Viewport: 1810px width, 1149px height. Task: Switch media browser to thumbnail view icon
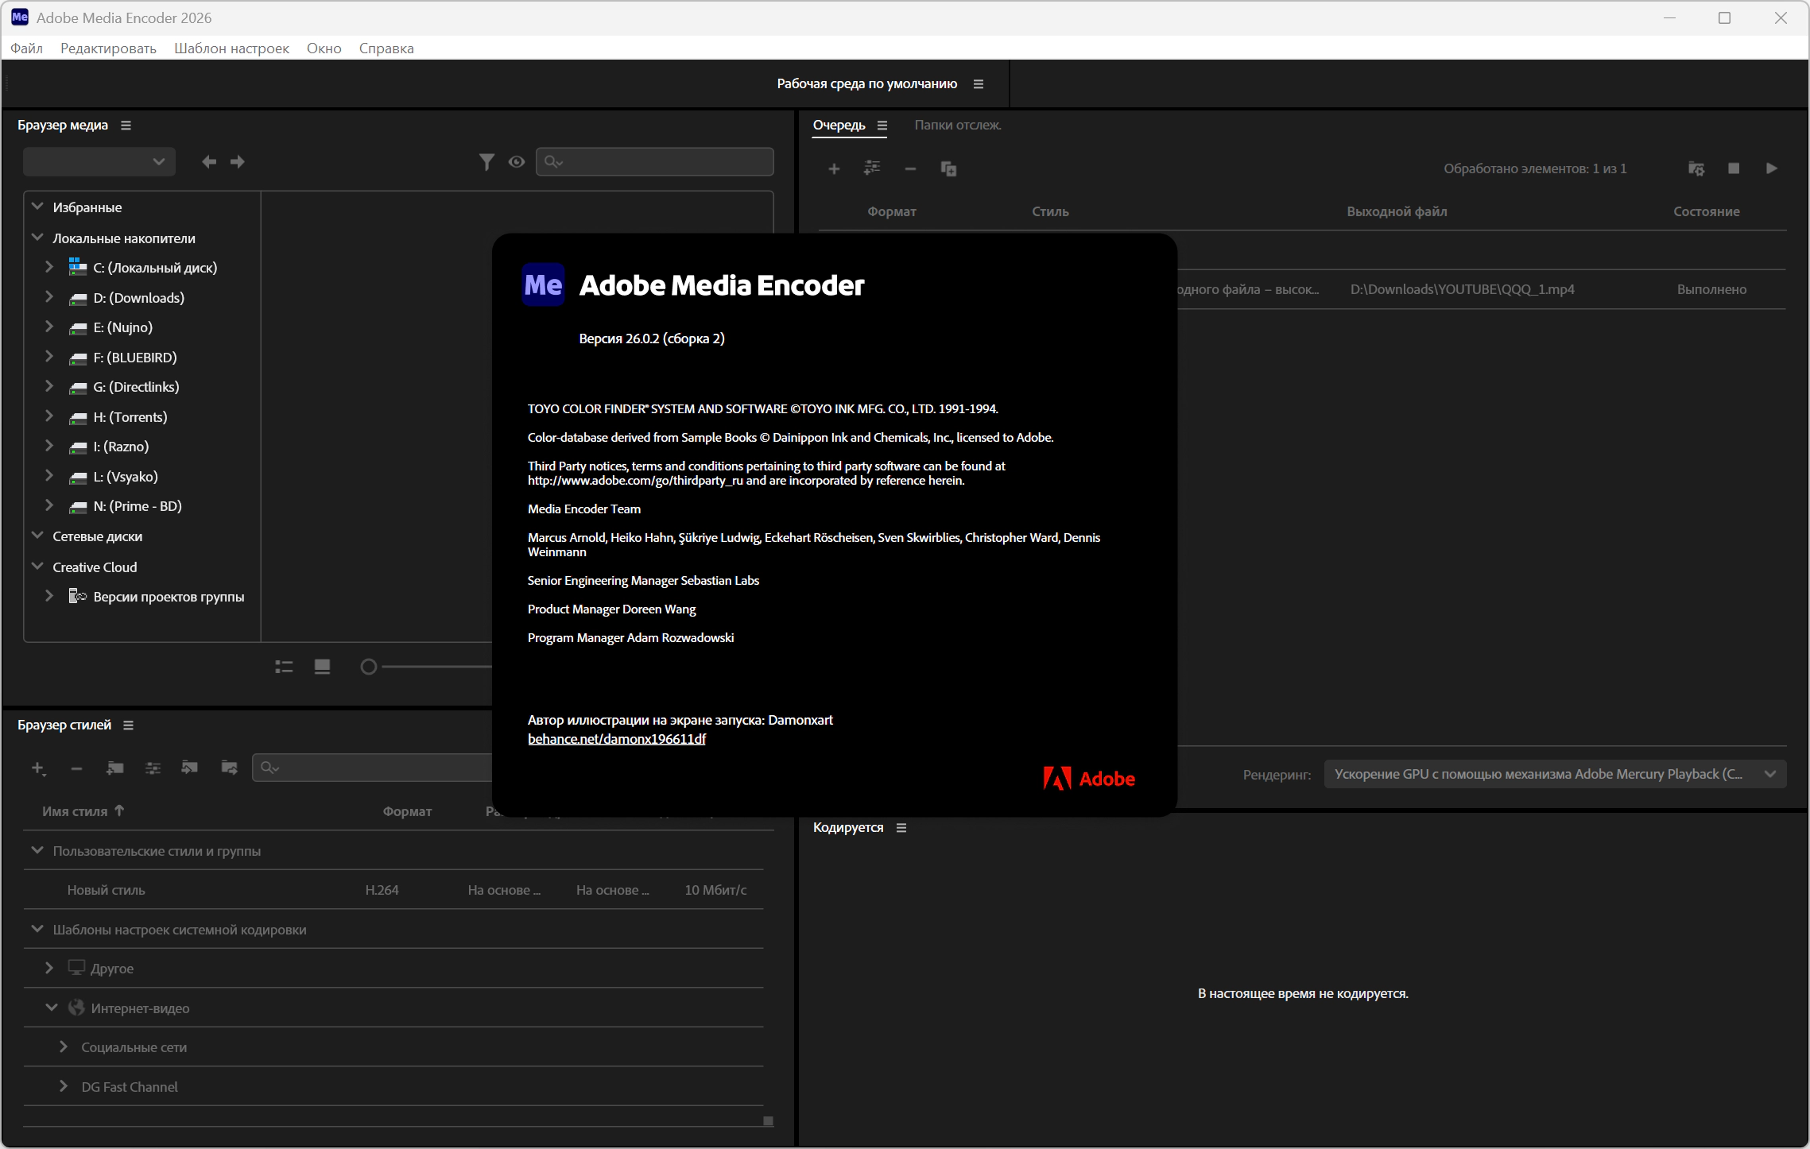pyautogui.click(x=322, y=667)
